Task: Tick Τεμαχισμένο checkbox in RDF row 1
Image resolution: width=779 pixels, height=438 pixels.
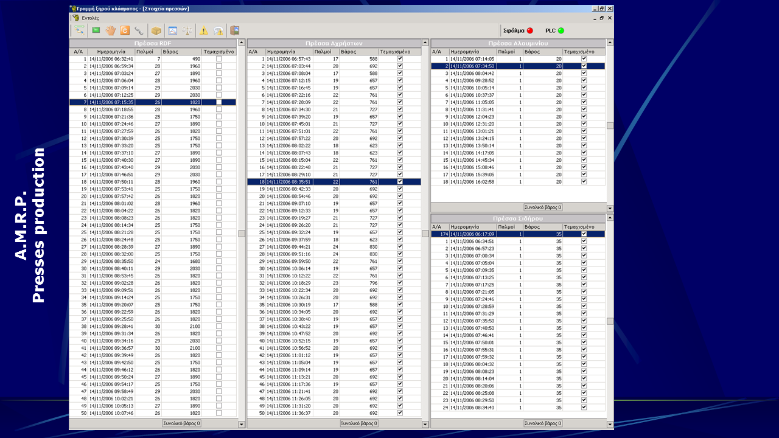Action: pos(219,58)
